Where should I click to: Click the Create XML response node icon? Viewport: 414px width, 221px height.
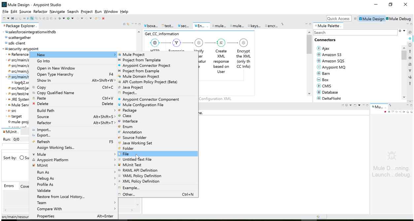[221, 43]
